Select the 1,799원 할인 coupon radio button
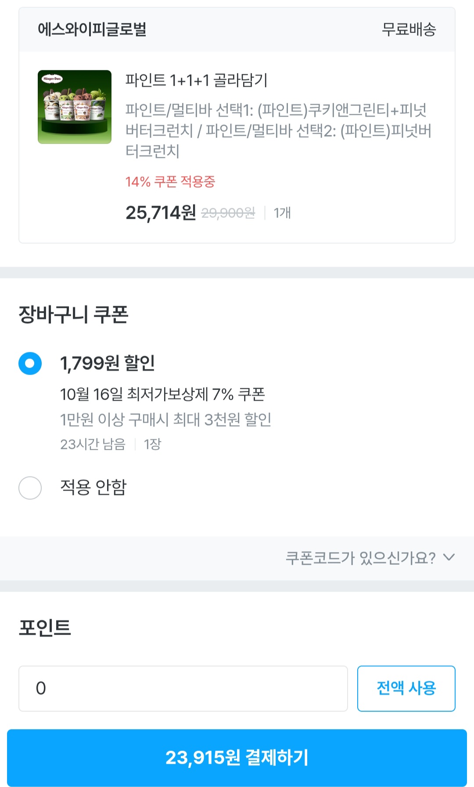The width and height of the screenshot is (474, 787). pos(30,363)
